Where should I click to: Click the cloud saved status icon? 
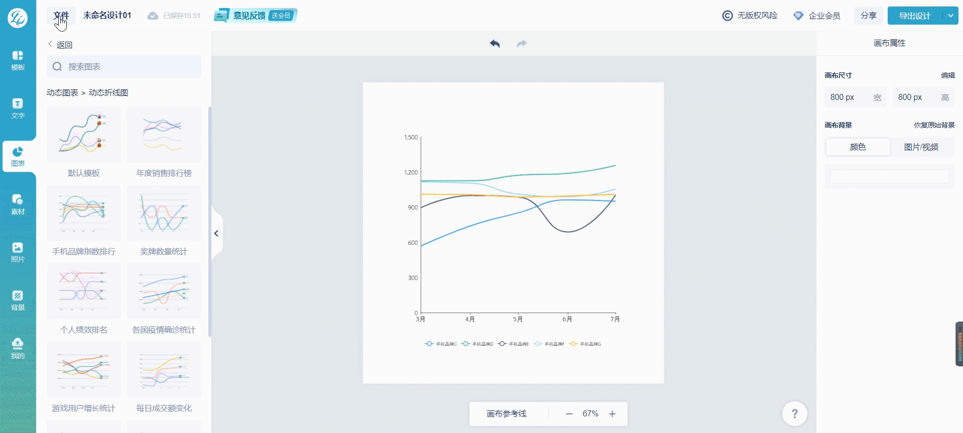[x=153, y=16]
